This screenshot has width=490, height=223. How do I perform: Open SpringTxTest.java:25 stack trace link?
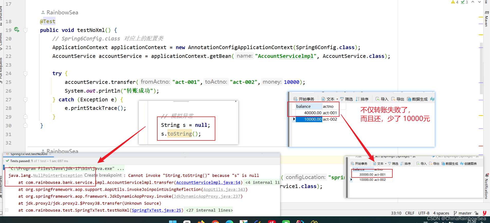(x=156, y=210)
